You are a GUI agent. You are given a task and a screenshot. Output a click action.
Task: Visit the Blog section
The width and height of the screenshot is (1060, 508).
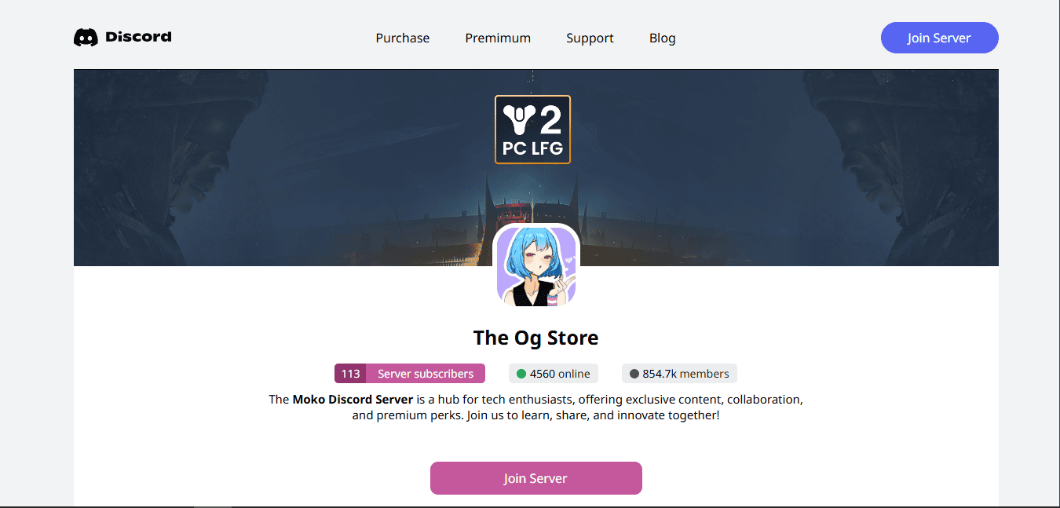(663, 38)
